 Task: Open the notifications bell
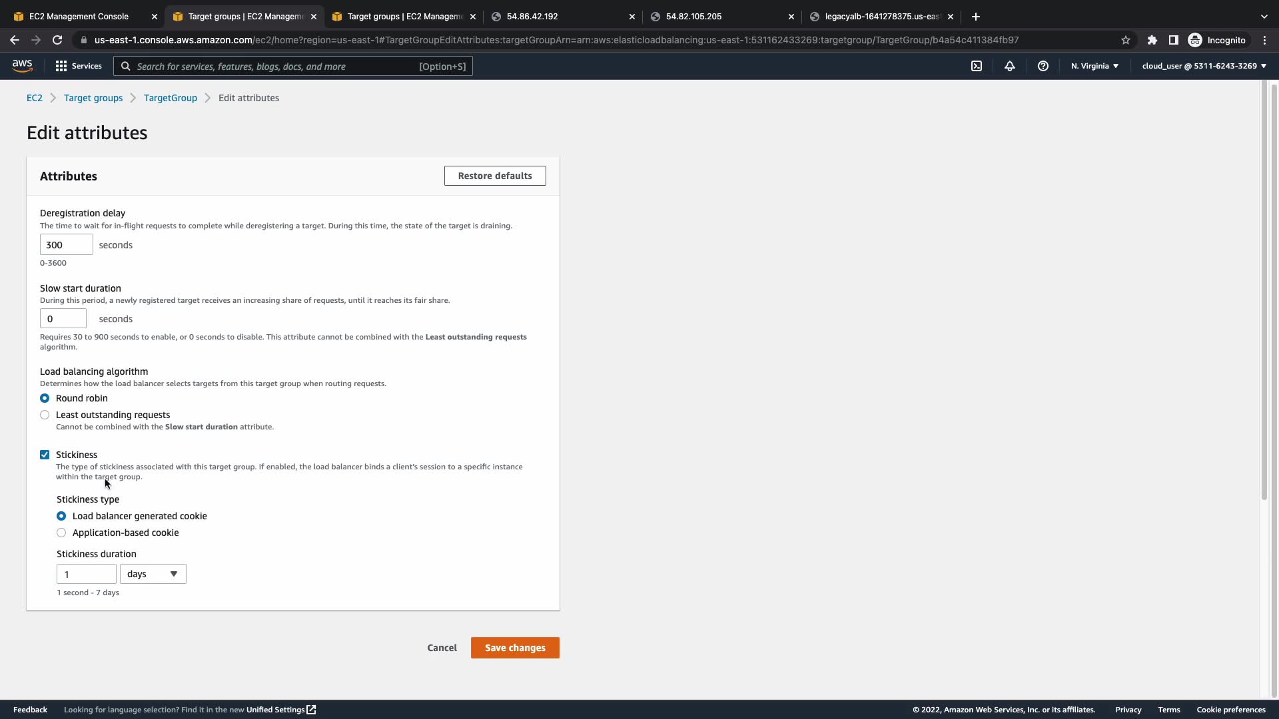(x=1010, y=66)
